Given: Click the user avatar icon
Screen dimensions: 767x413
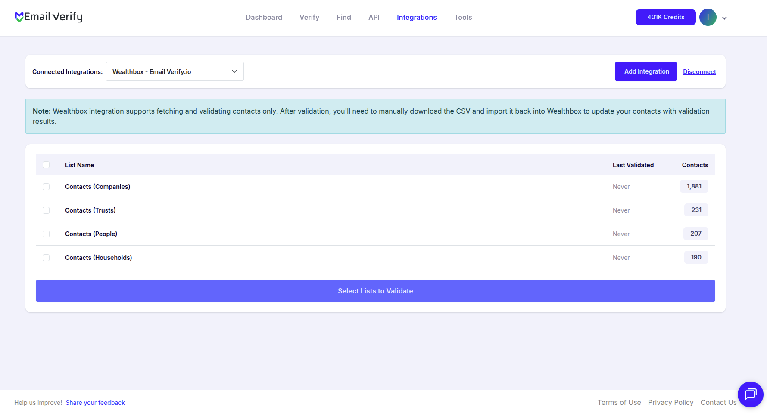Looking at the screenshot, I should (708, 17).
